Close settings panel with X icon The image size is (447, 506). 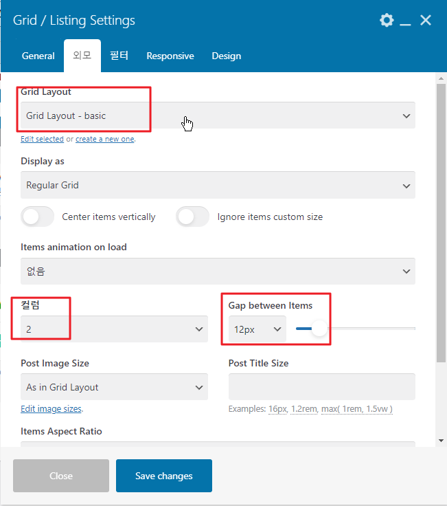click(x=426, y=21)
